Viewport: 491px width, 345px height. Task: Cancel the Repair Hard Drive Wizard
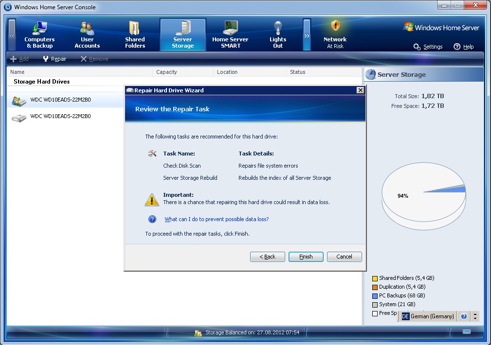[344, 257]
